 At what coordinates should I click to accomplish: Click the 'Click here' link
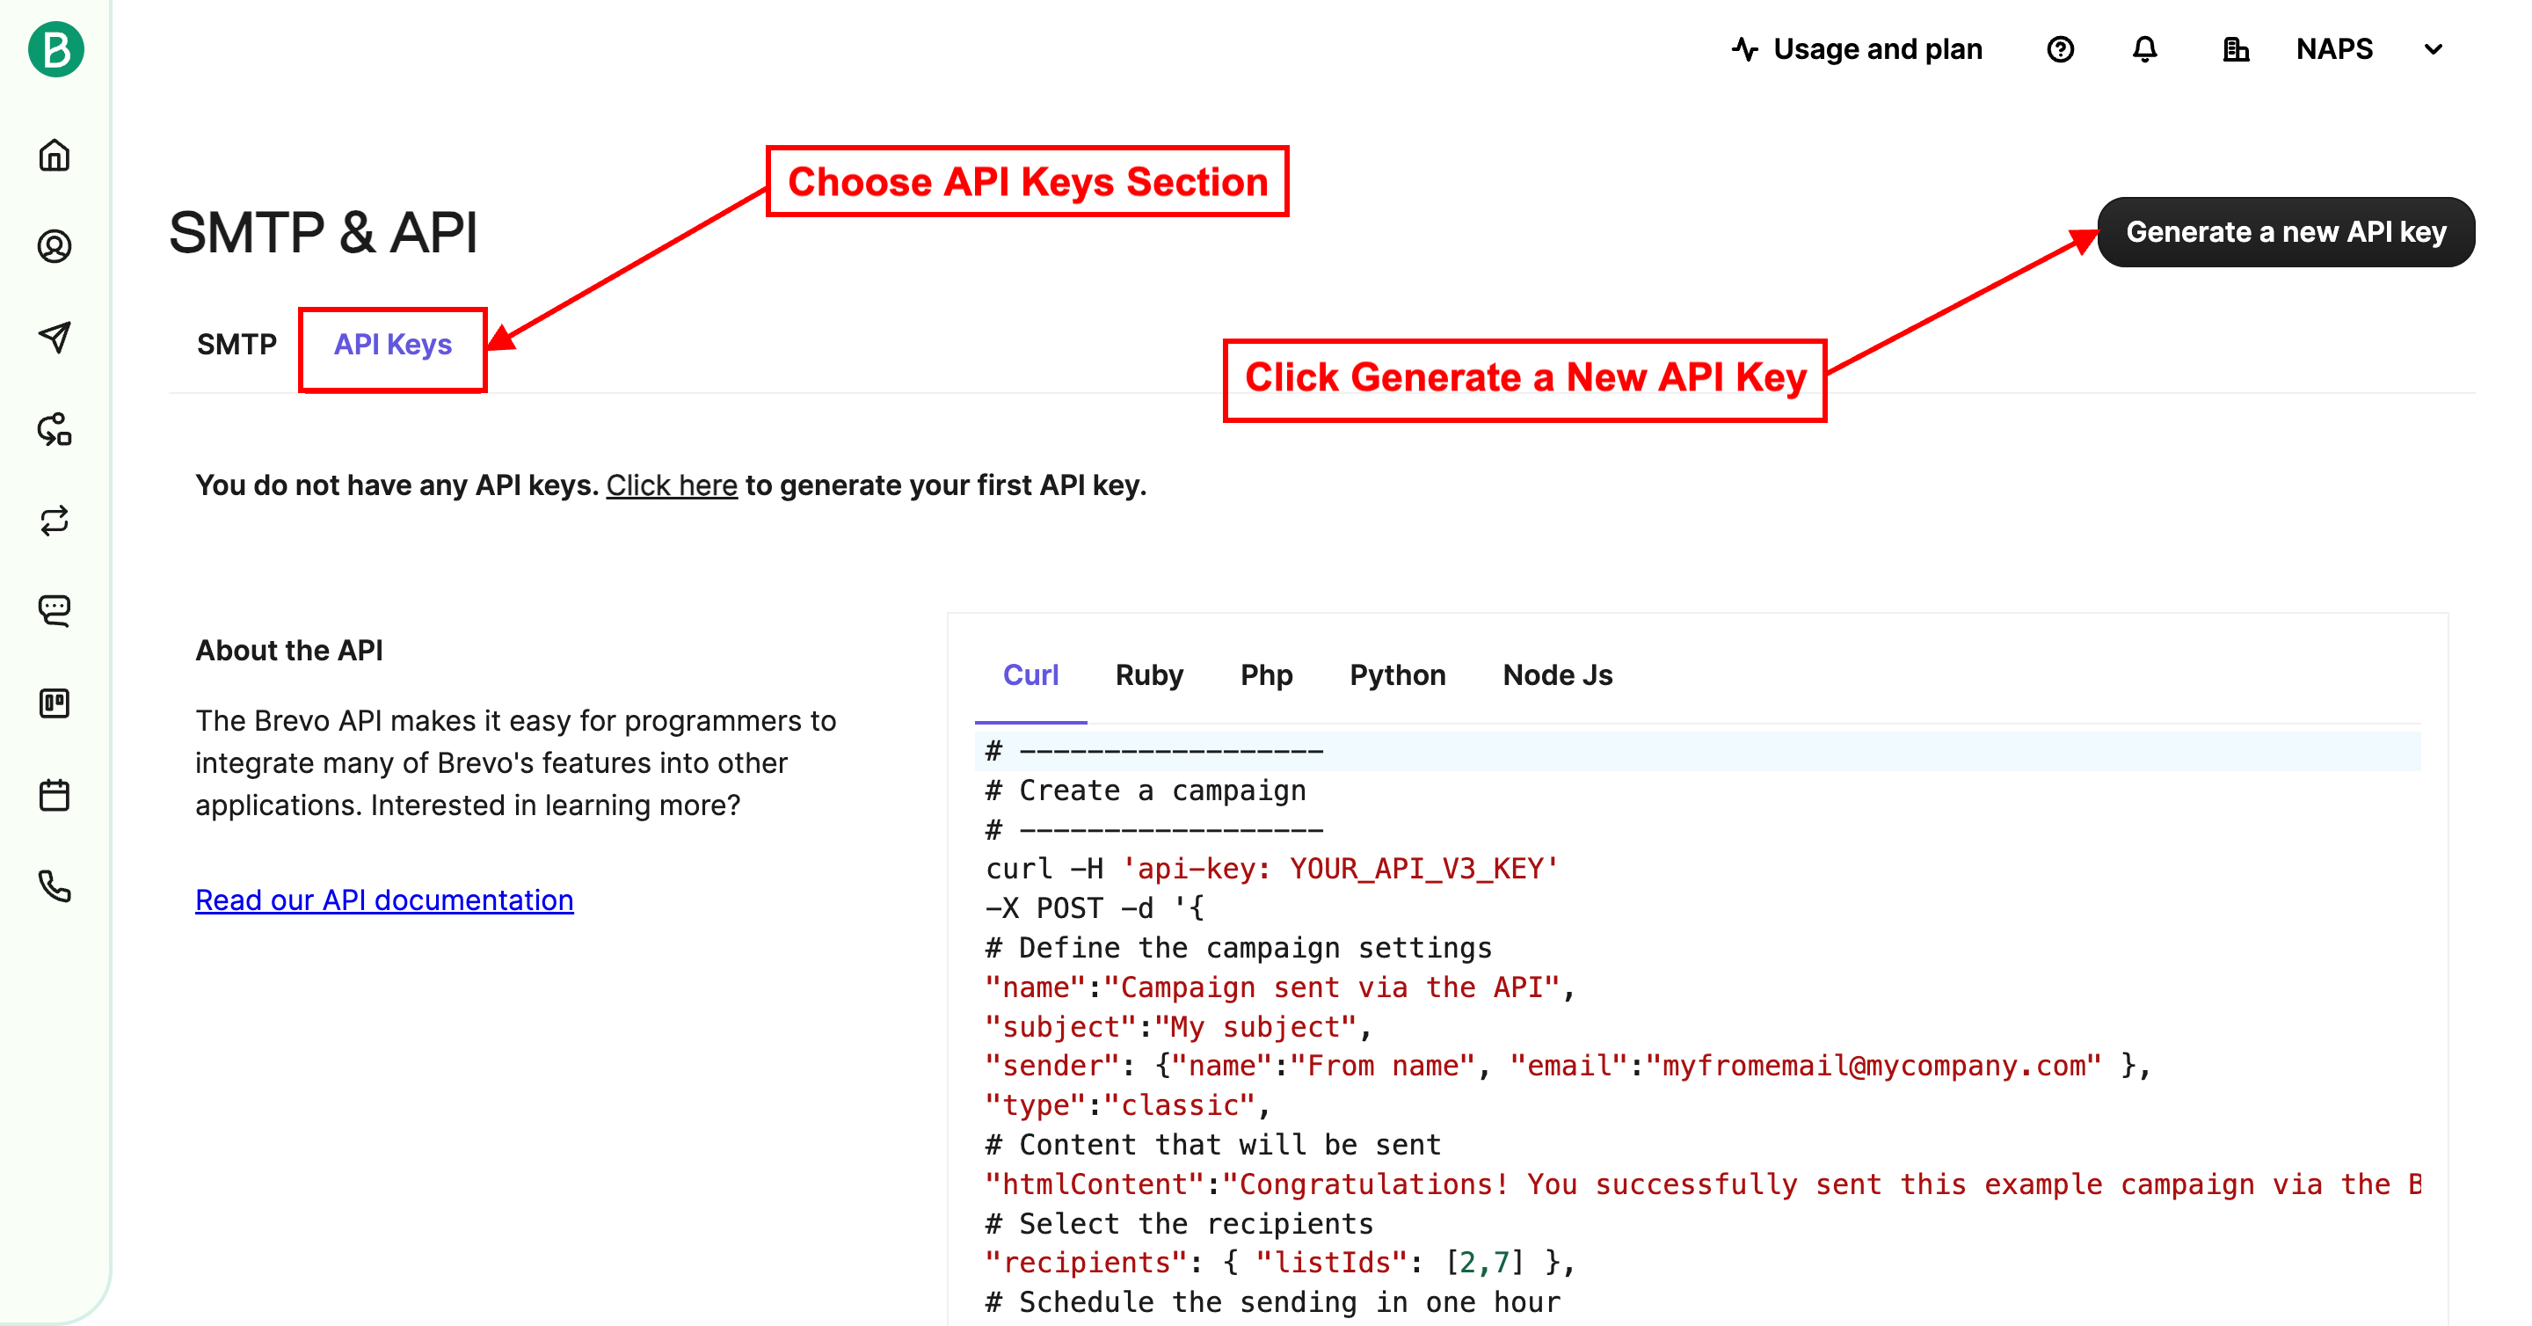tap(672, 484)
